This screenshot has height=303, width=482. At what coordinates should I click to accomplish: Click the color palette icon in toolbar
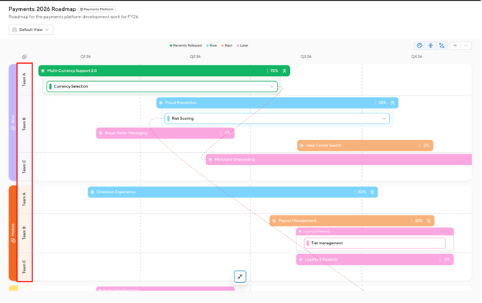tap(419, 46)
